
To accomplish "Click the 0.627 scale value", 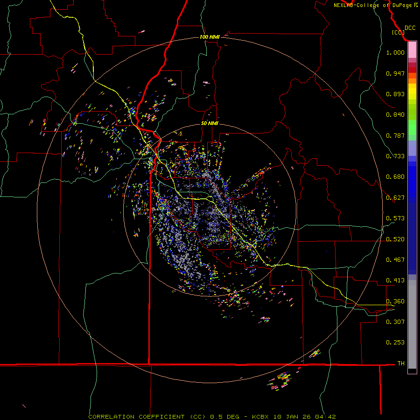I will [x=395, y=198].
